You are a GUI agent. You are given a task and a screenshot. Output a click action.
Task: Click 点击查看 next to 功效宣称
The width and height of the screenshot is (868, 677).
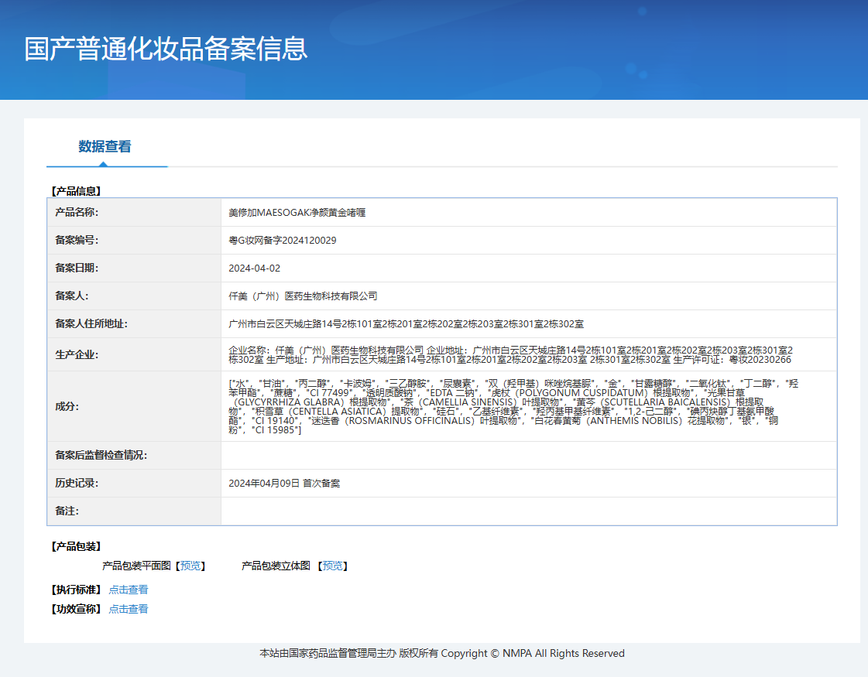coord(129,609)
